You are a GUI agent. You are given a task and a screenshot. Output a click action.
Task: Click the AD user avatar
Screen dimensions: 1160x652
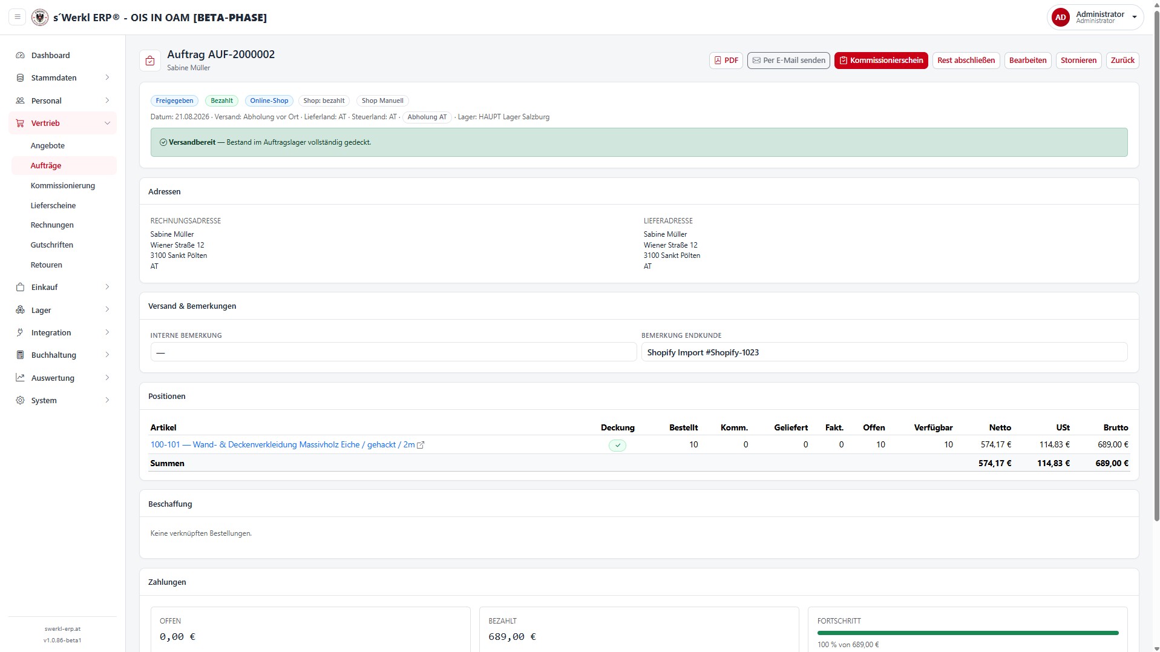pos(1060,18)
